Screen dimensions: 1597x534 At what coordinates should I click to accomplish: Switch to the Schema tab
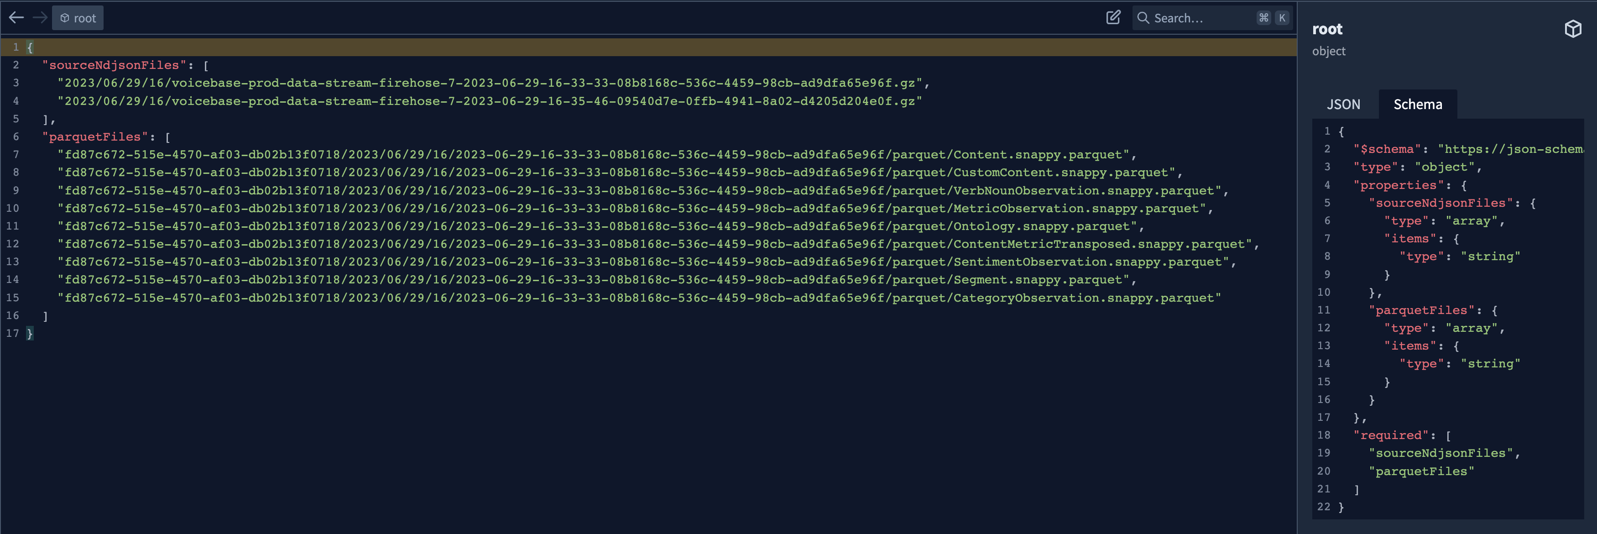1418,104
